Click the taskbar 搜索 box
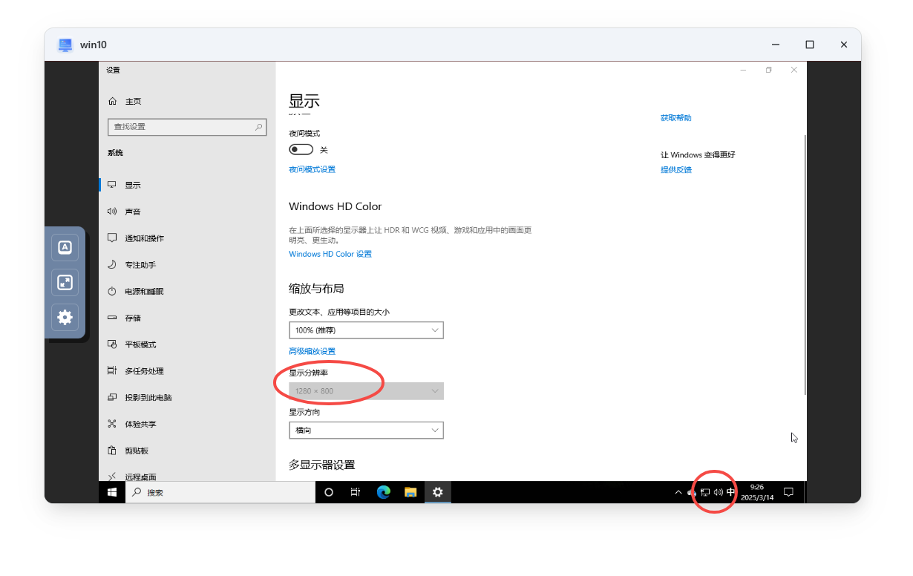The image size is (913, 576). click(220, 492)
